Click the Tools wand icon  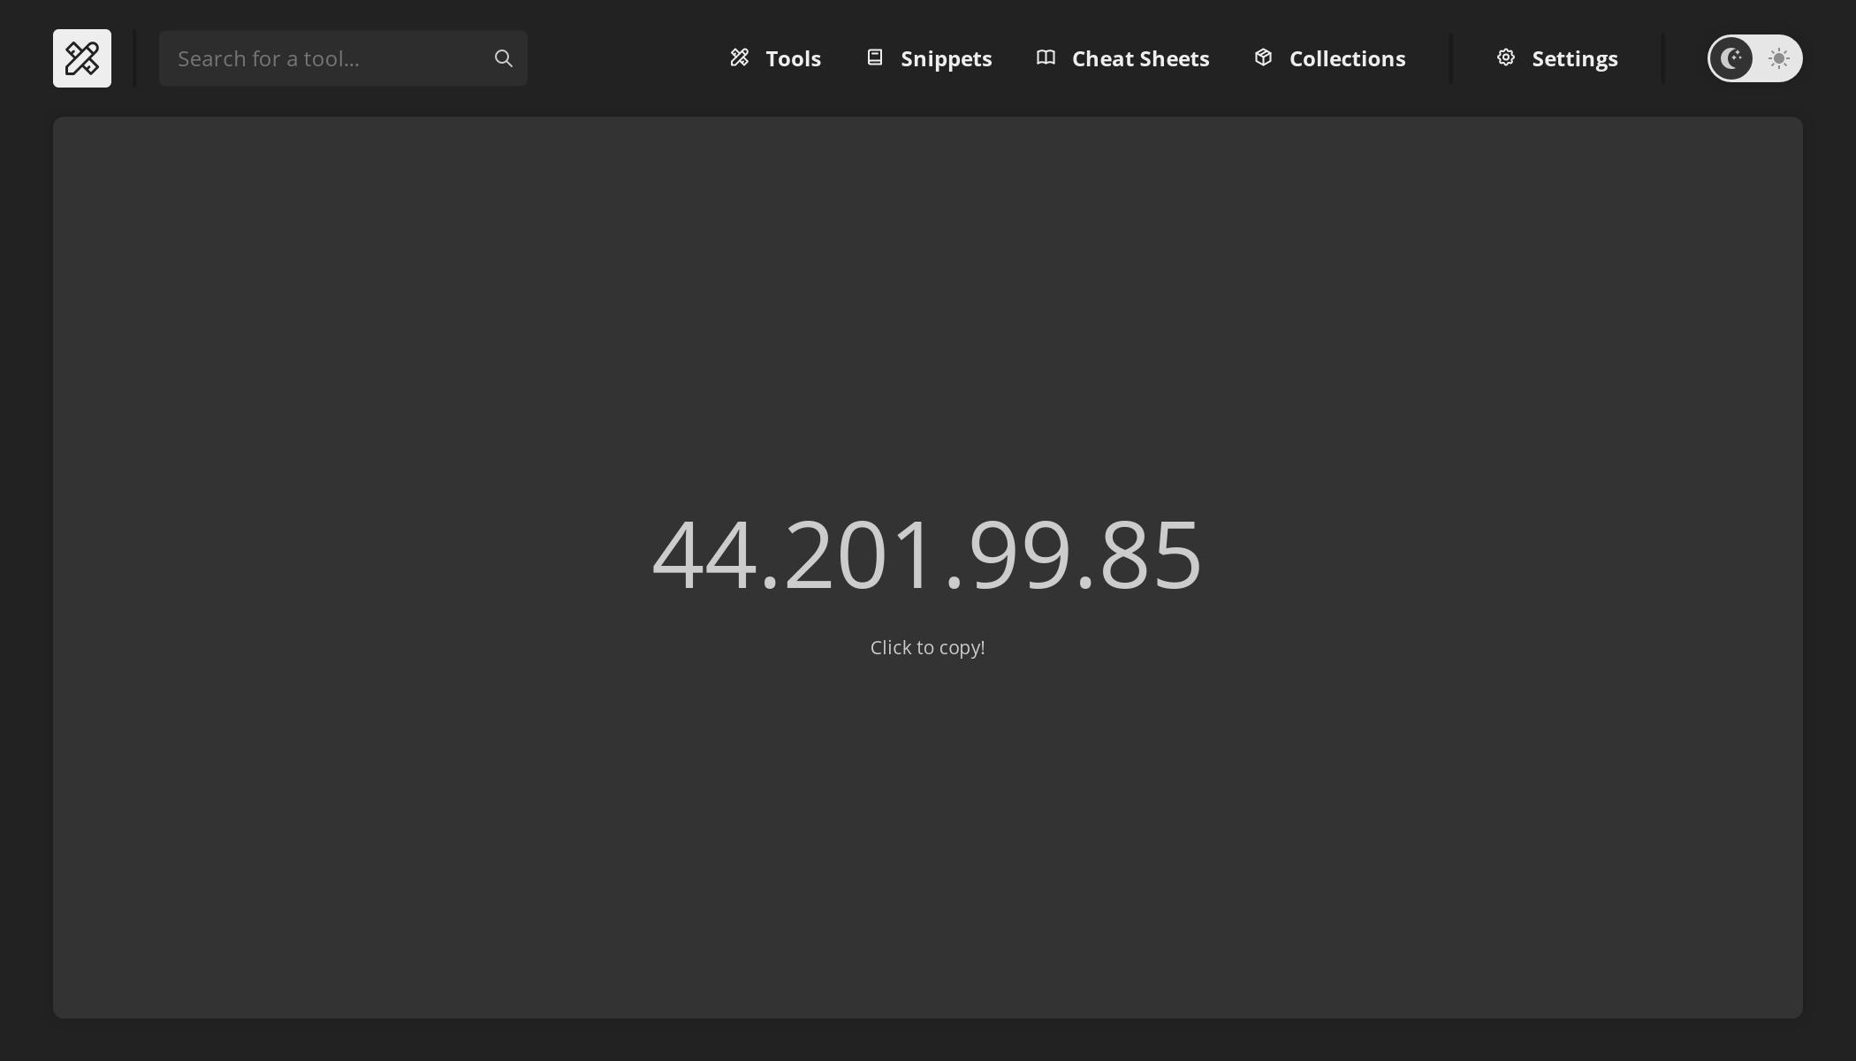pyautogui.click(x=741, y=57)
